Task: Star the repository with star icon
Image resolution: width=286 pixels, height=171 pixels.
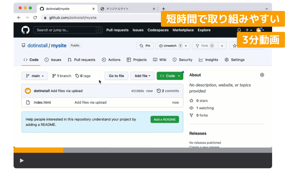Action: (234, 46)
